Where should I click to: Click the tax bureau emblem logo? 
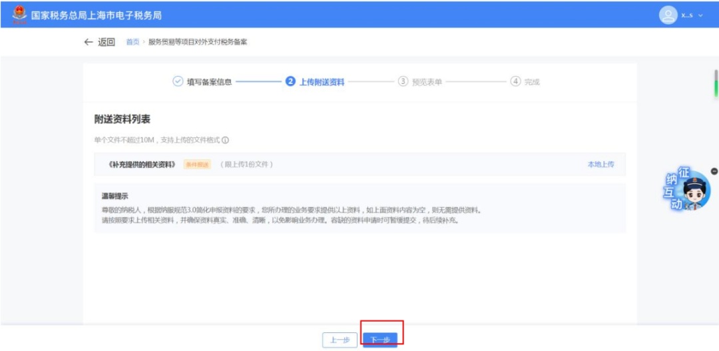point(19,15)
